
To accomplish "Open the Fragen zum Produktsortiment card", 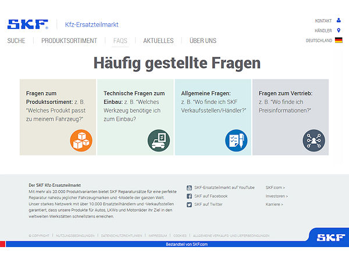I will (58, 117).
